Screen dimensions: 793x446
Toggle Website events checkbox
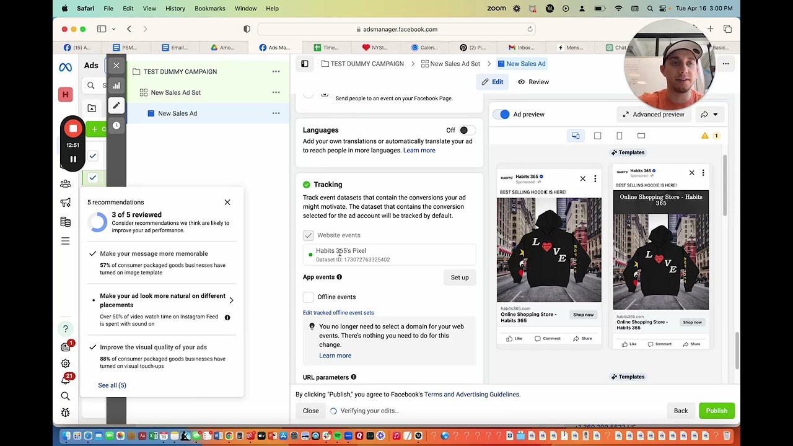(x=309, y=235)
